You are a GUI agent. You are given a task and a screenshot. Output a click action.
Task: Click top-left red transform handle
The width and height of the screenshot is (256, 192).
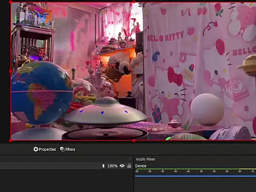coord(11,2)
